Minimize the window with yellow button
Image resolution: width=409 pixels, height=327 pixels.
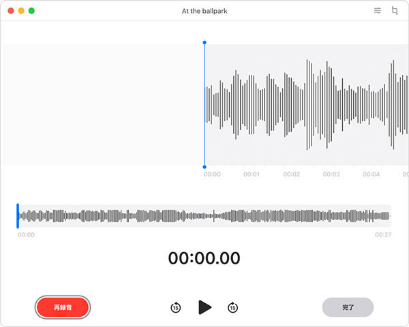tap(21, 11)
